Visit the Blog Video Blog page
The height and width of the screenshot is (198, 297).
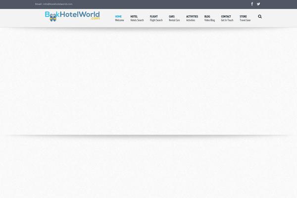coord(209,18)
